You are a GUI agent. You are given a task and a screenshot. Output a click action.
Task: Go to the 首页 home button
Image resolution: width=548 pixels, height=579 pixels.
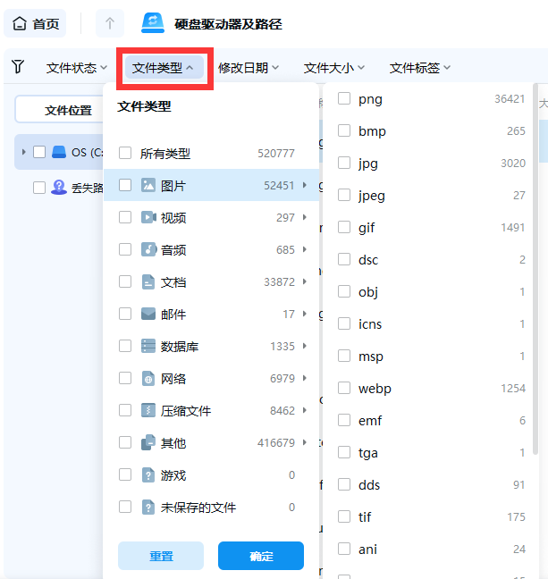click(35, 23)
